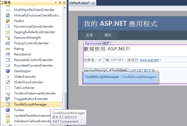The height and width of the screenshot is (126, 187).
Task: Click the PopupControlExtender icon
Action: pyautogui.click(x=8, y=43)
